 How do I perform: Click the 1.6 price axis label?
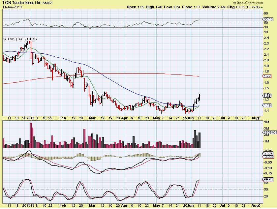click(266, 83)
